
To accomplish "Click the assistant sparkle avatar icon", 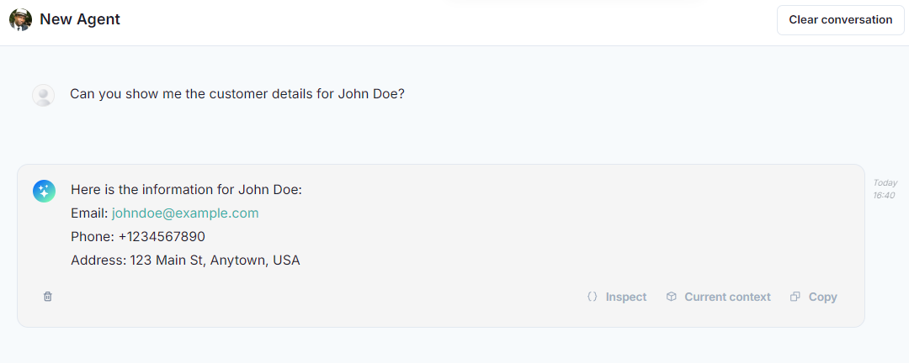I will click(44, 191).
